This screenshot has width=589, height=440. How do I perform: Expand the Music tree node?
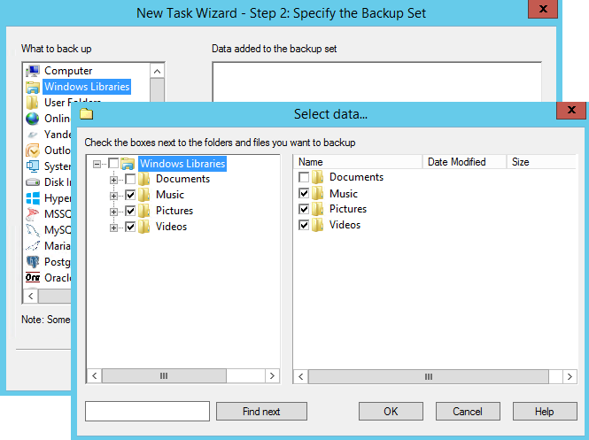click(113, 196)
